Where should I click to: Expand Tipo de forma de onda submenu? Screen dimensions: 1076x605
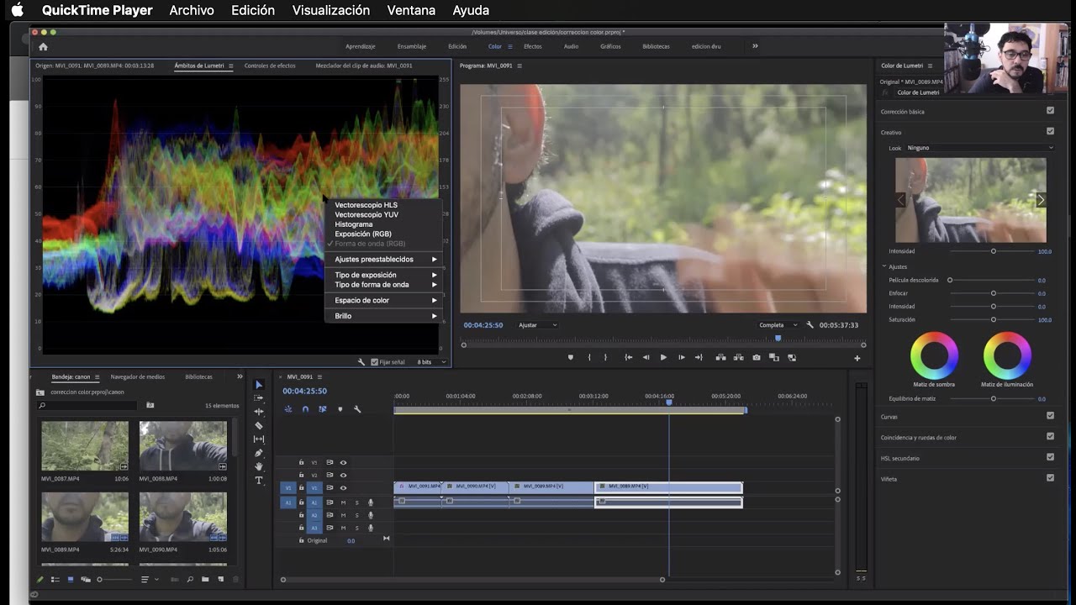click(384, 285)
